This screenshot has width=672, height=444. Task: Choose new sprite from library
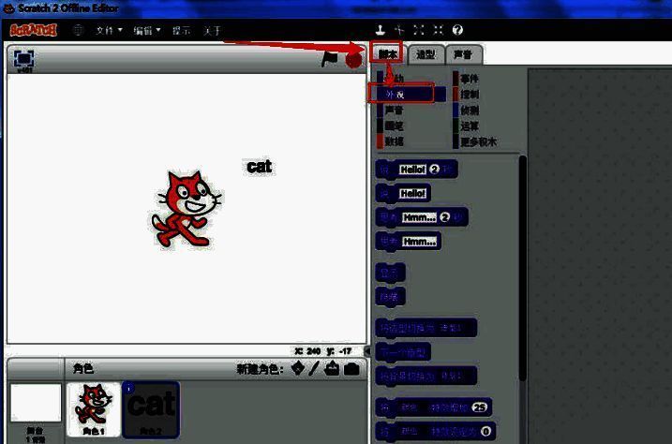(298, 369)
